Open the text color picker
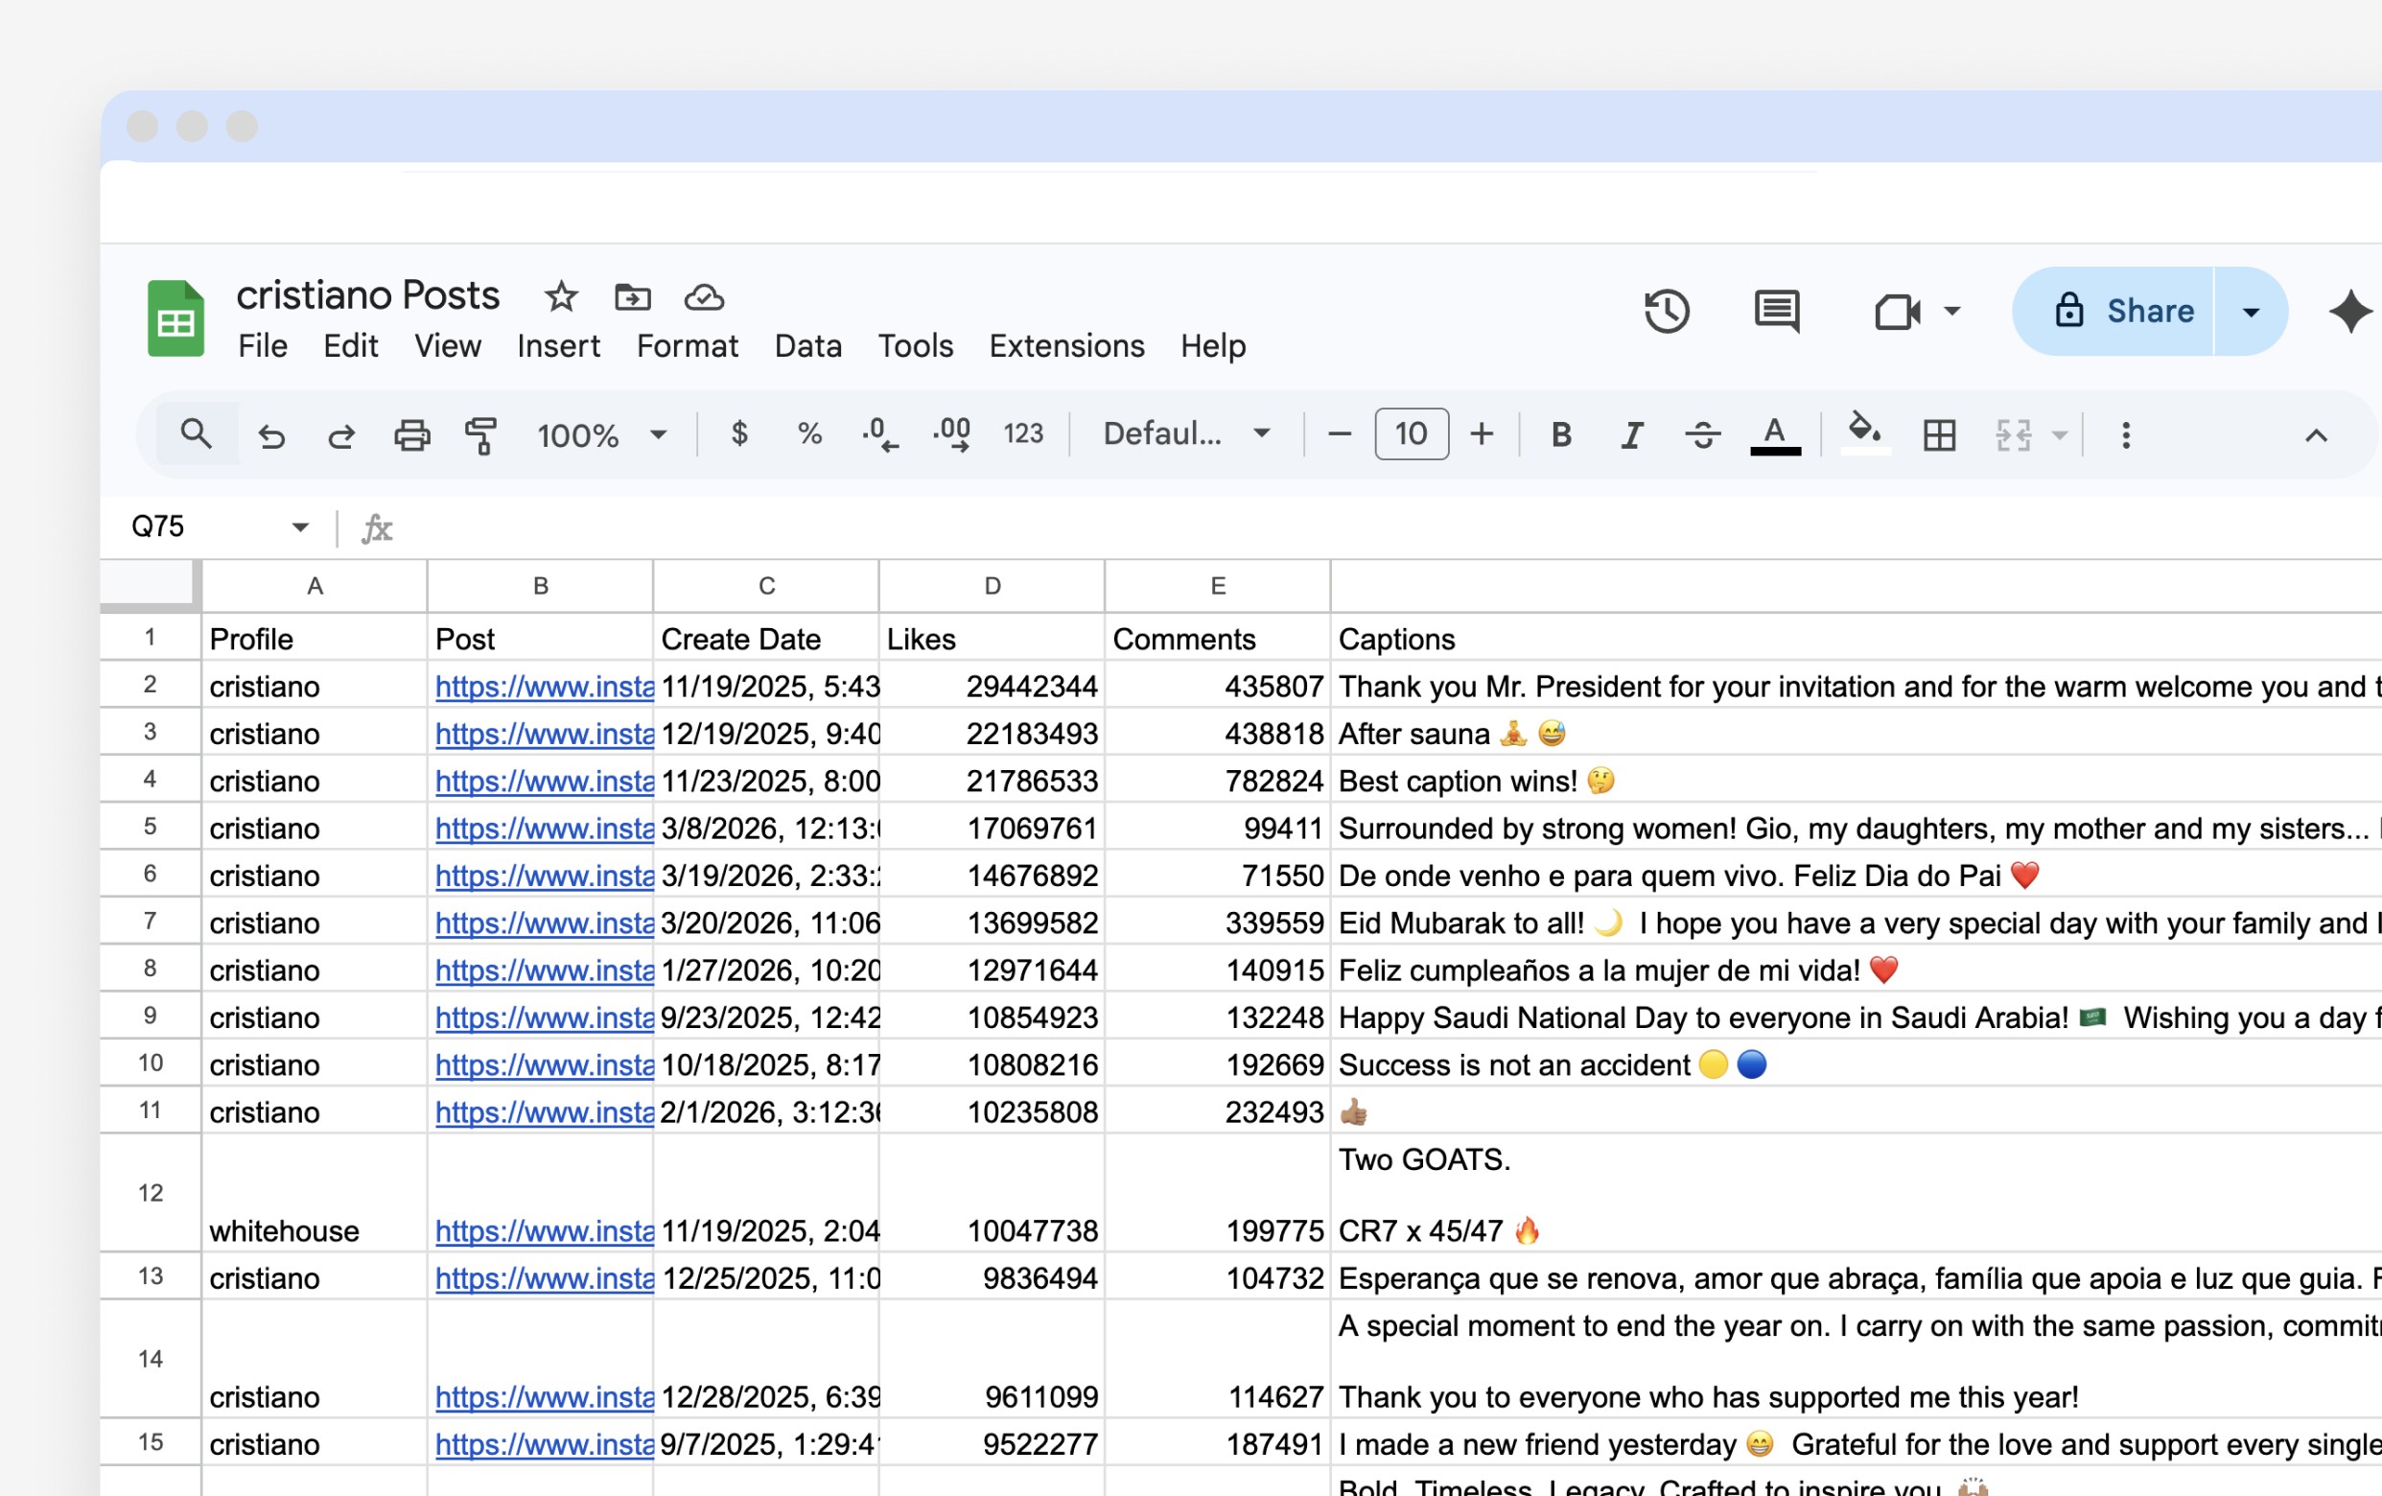The image size is (2382, 1496). tap(1775, 434)
